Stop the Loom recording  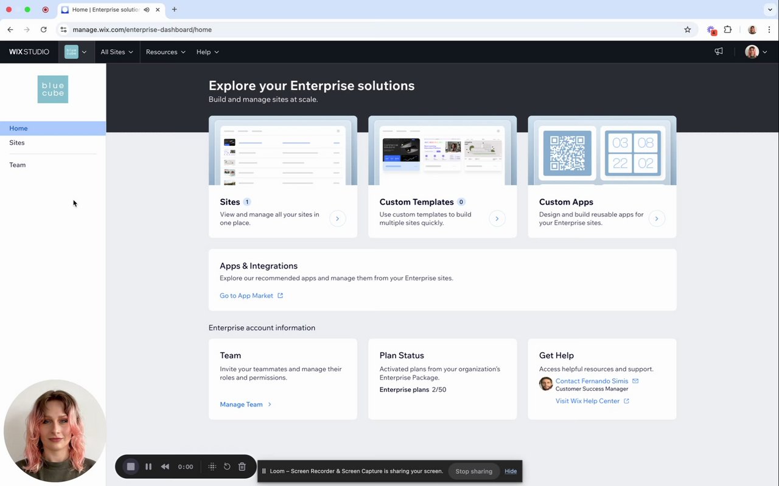tap(130, 467)
